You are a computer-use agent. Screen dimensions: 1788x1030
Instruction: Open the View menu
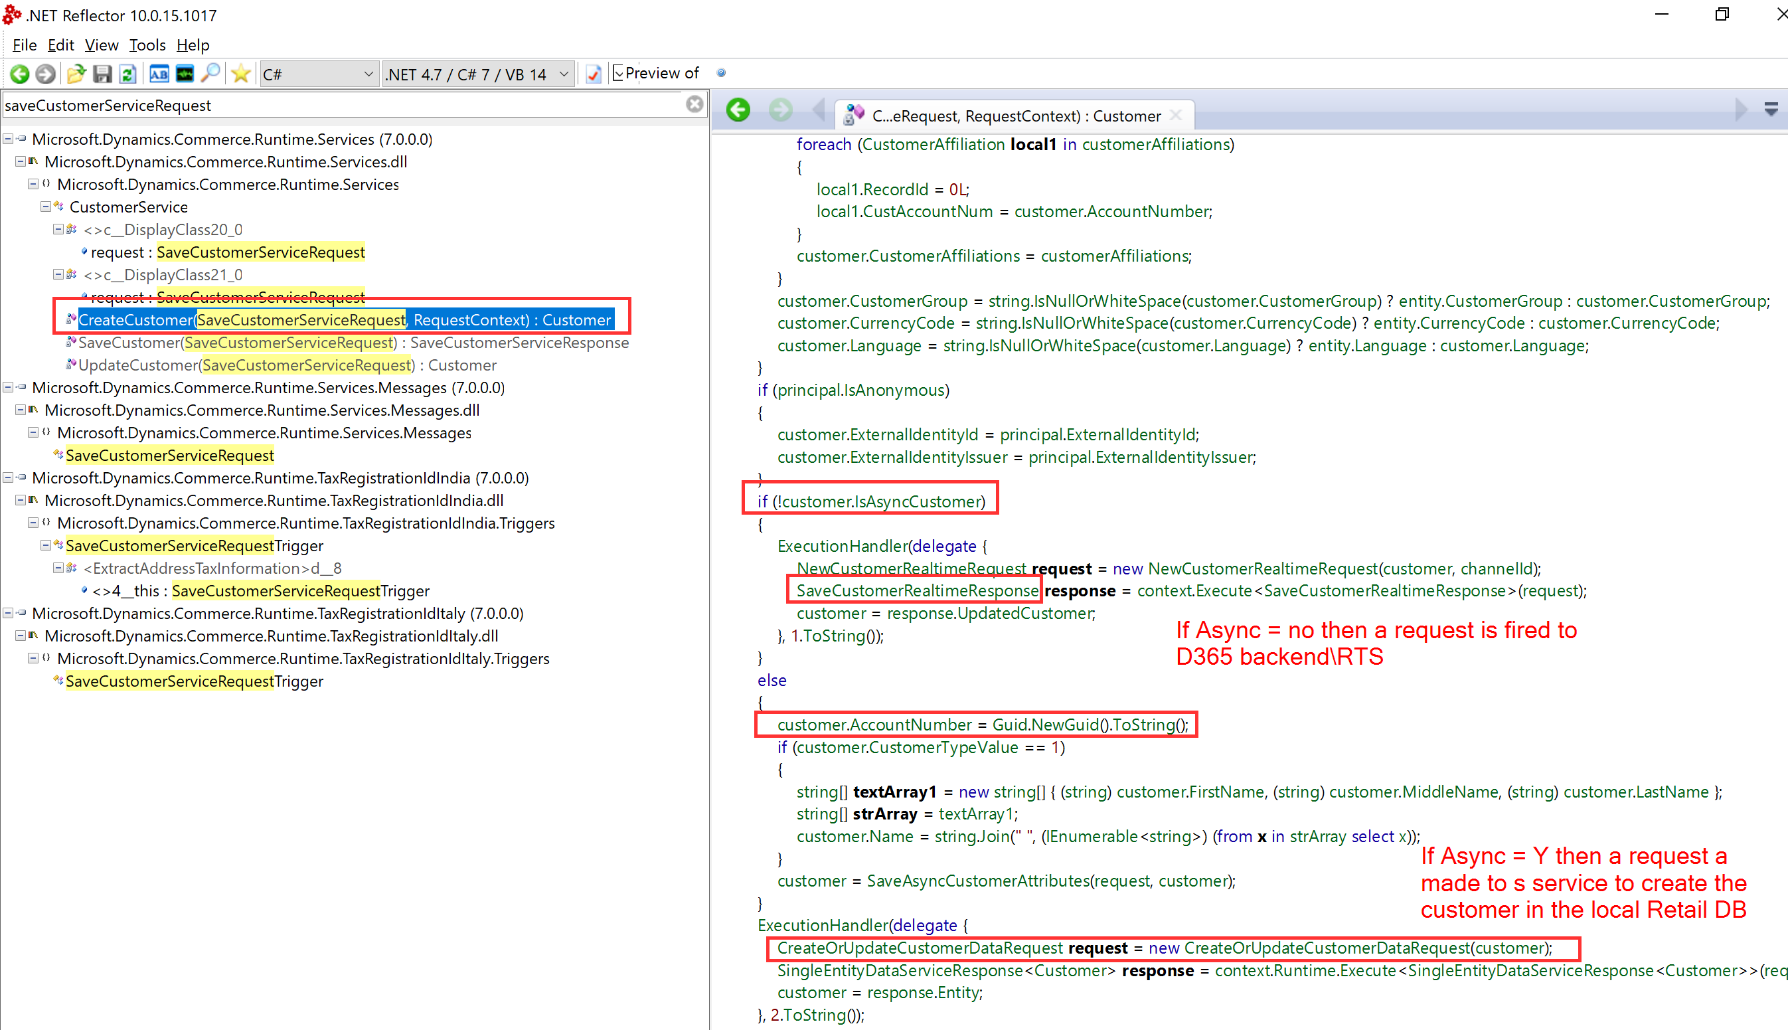(x=102, y=44)
